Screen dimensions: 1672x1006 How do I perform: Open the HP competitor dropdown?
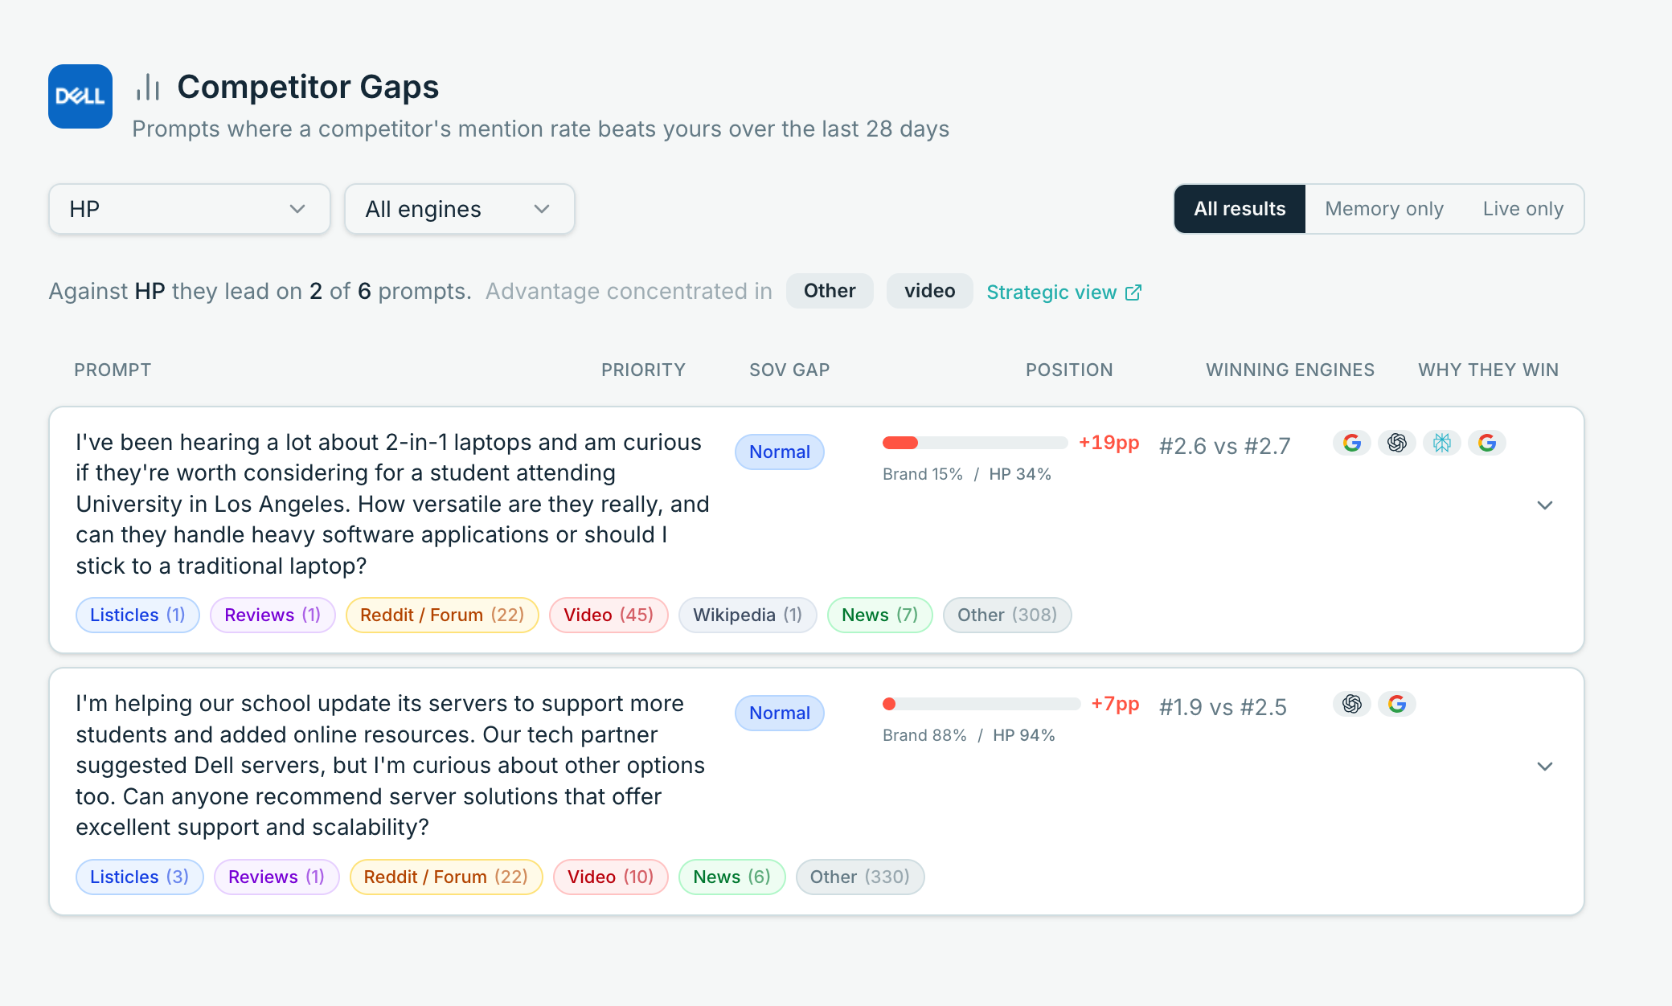pos(190,209)
